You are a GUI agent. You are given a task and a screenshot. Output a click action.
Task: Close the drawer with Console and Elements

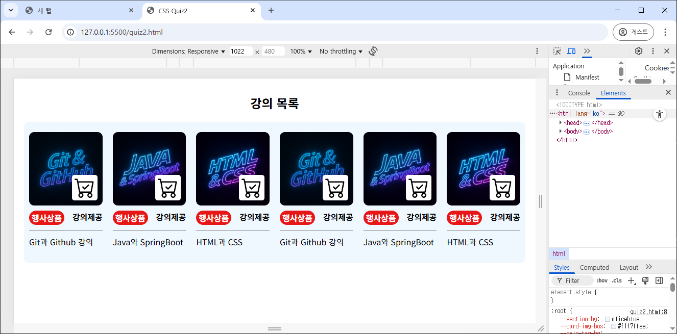[668, 92]
